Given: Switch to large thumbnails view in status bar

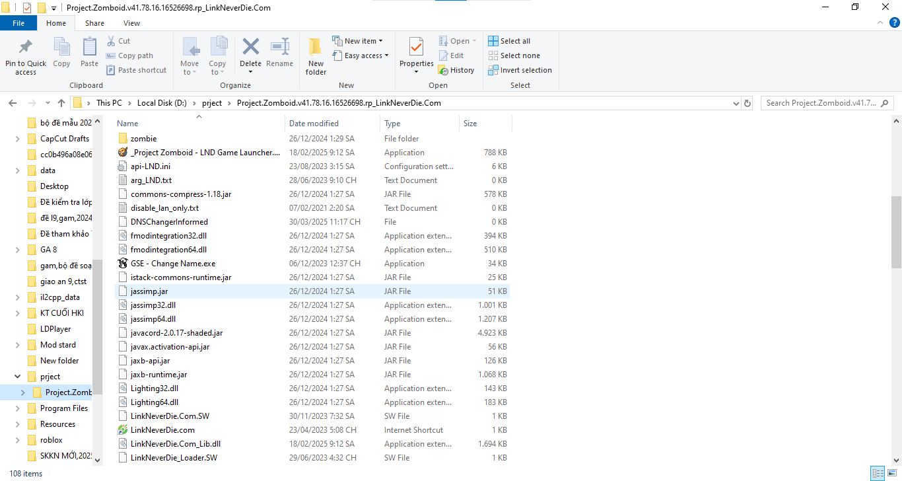Looking at the screenshot, I should point(893,473).
